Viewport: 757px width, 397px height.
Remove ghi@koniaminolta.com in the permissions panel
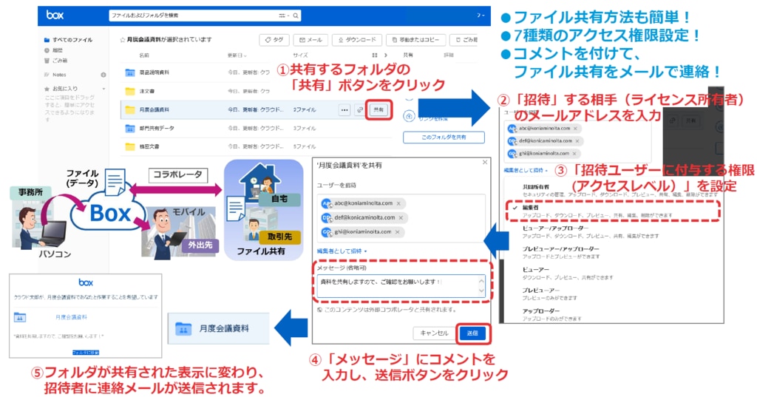[x=574, y=154]
